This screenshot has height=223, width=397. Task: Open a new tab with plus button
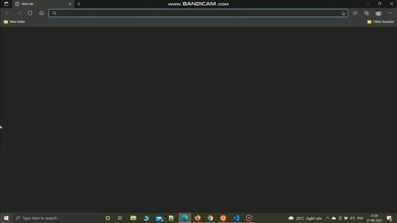(79, 4)
